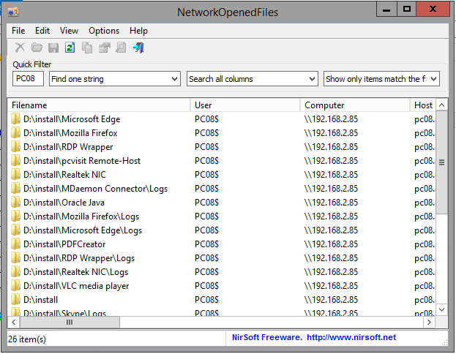Click the Copy selected items icon
Image resolution: width=456 pixels, height=354 pixels.
point(87,48)
